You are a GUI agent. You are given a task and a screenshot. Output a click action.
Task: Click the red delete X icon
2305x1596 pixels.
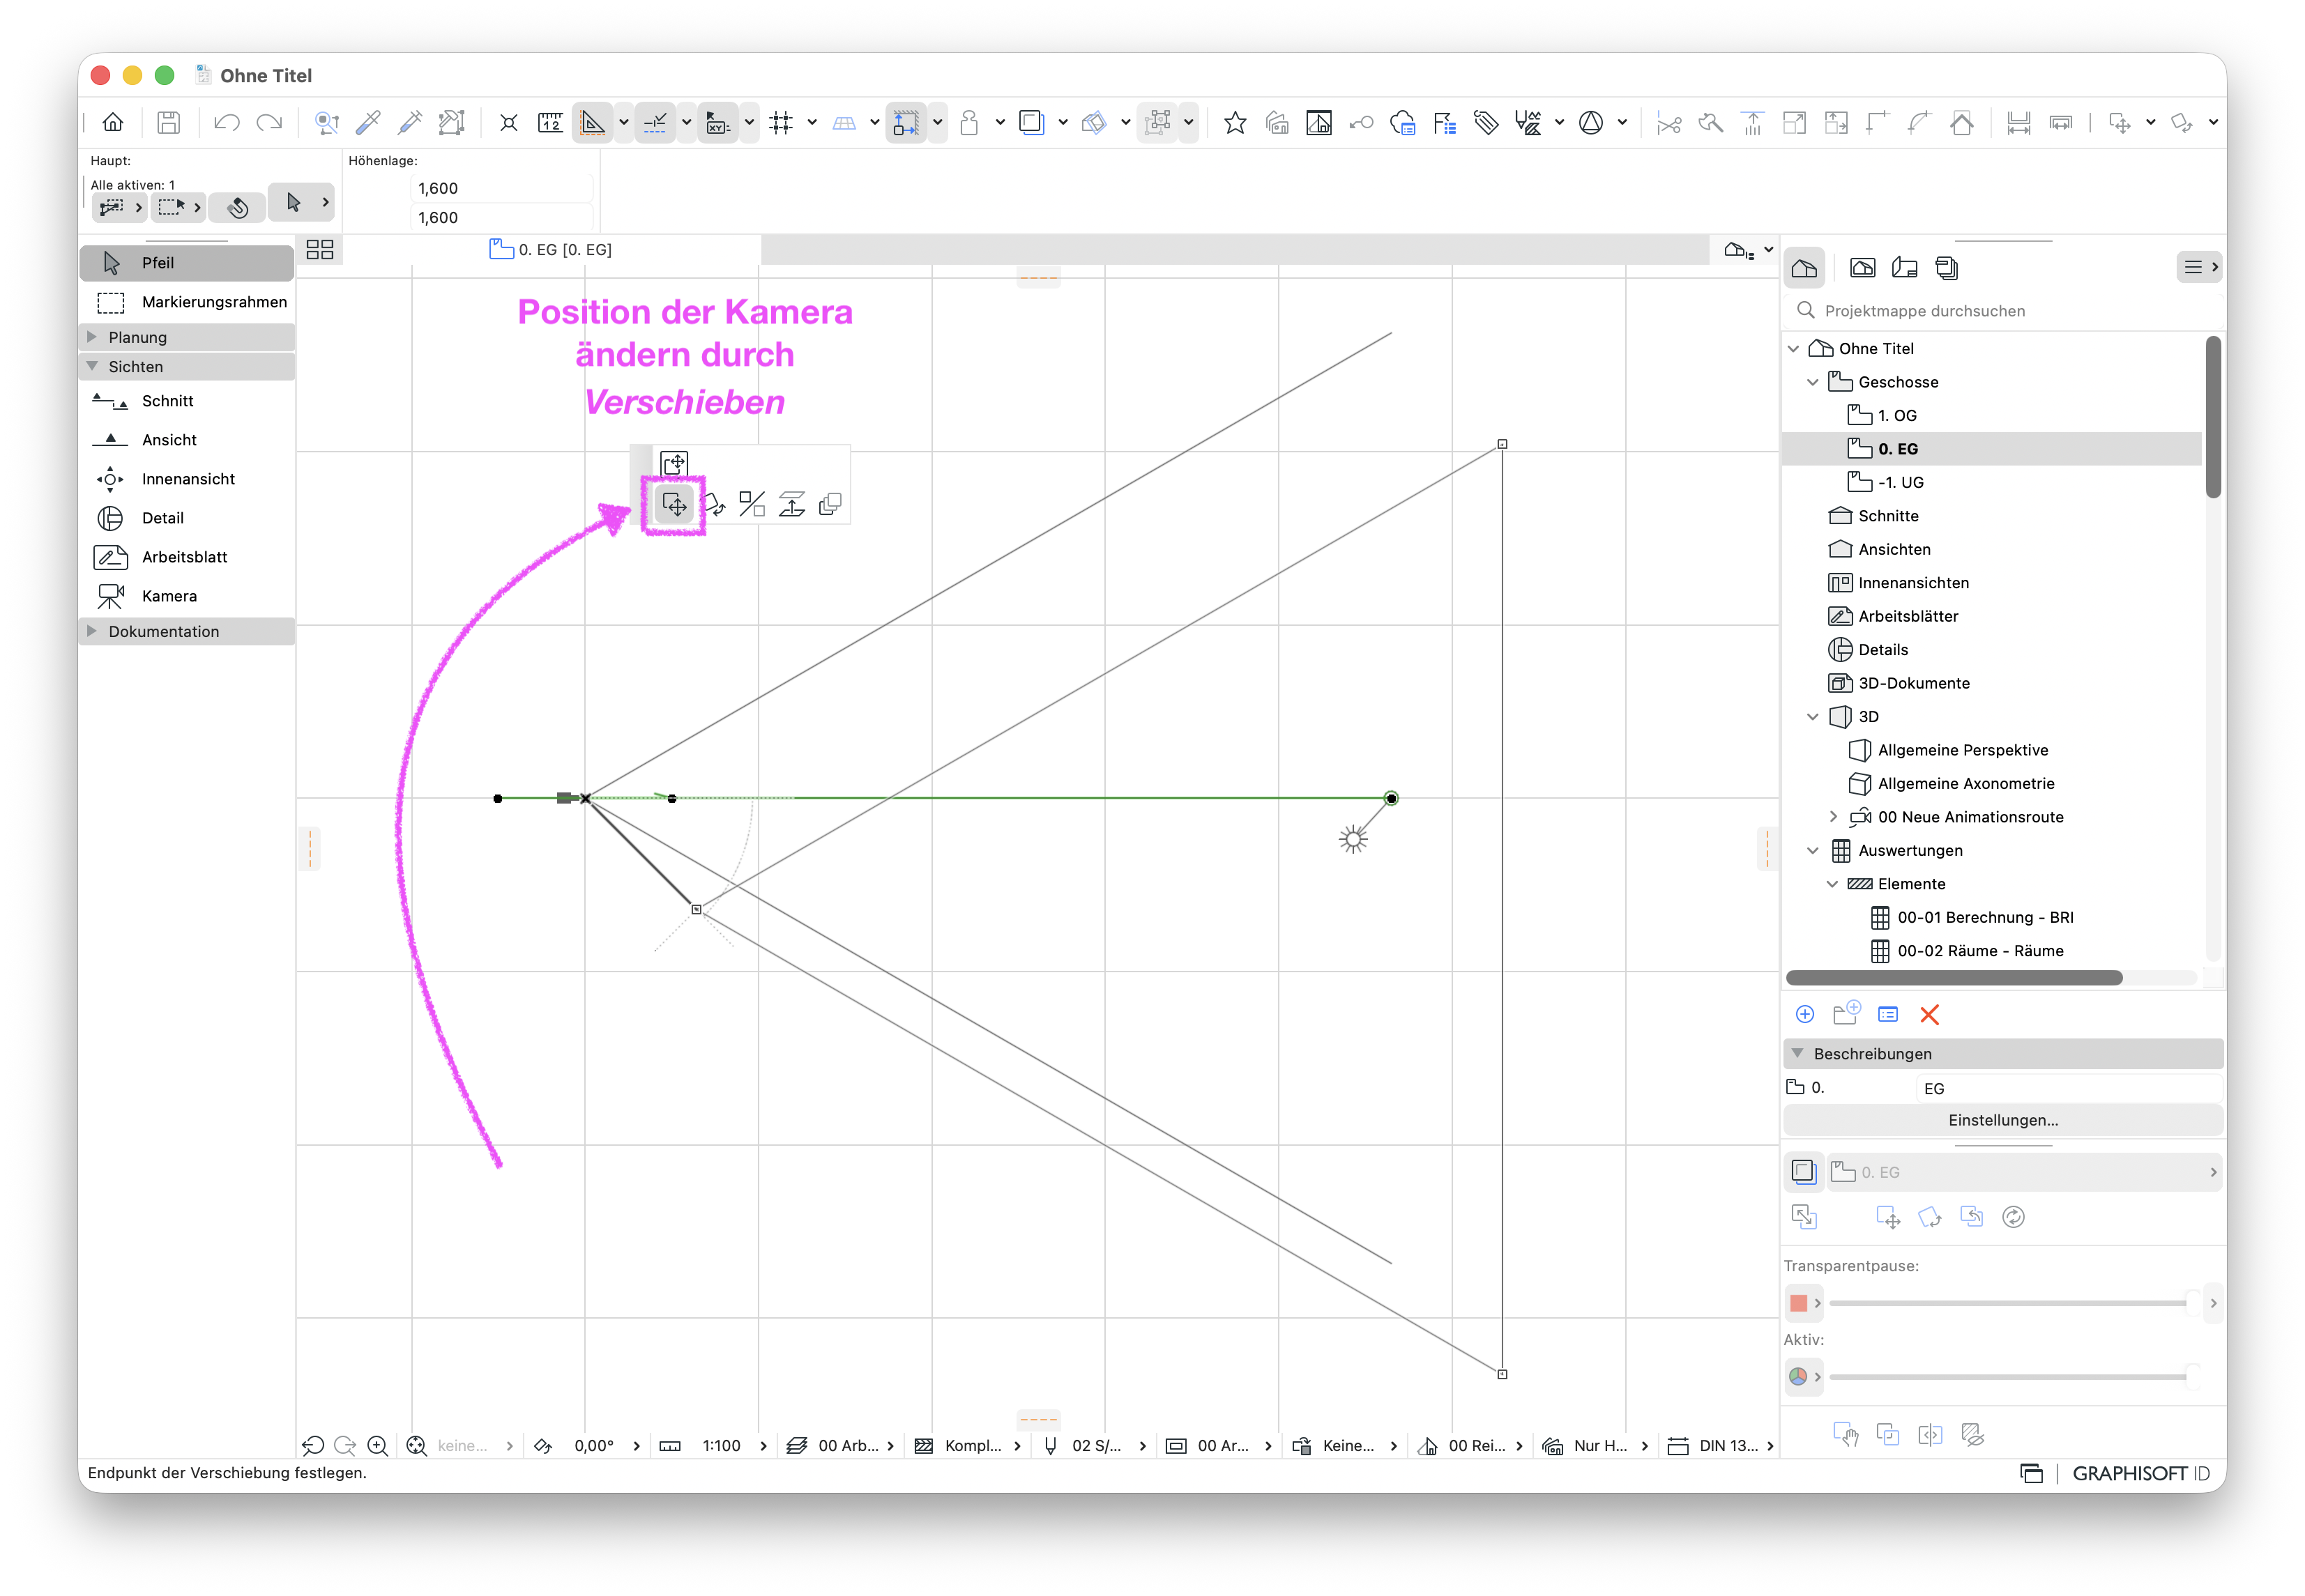tap(1930, 1015)
